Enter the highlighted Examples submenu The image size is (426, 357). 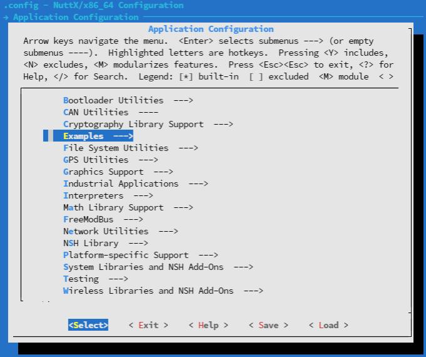[x=88, y=136]
